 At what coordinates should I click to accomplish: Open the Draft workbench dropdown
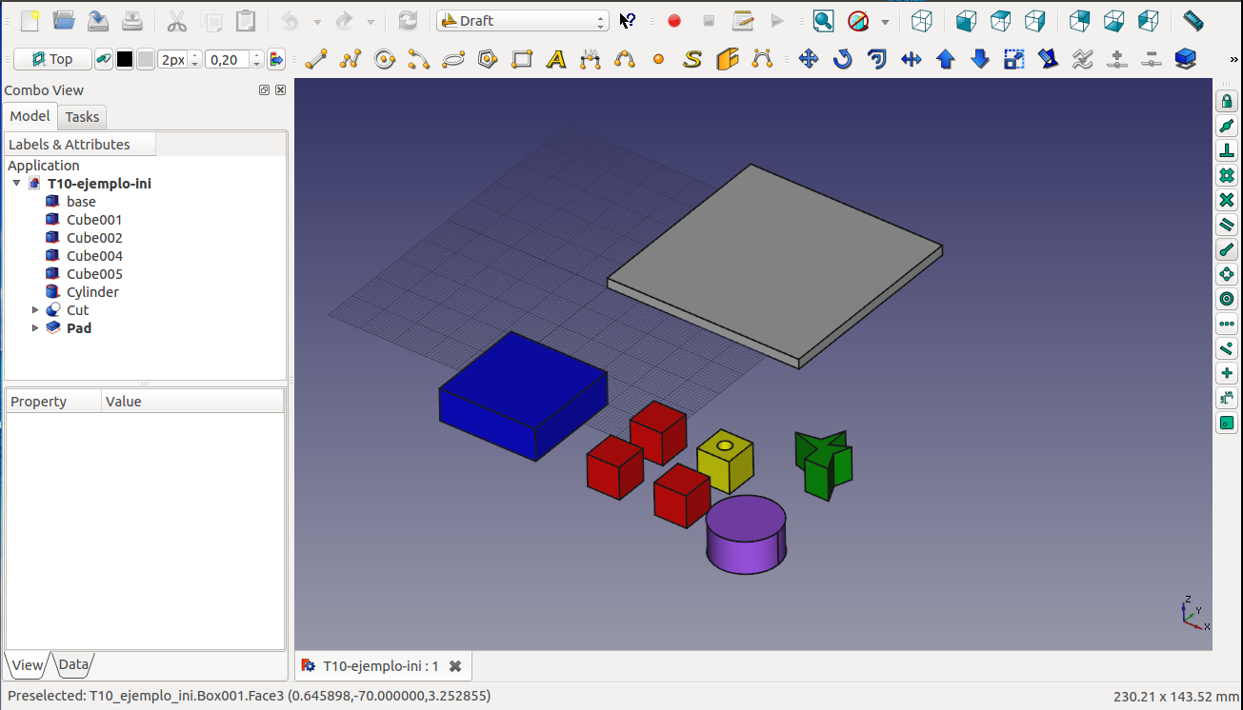(522, 20)
